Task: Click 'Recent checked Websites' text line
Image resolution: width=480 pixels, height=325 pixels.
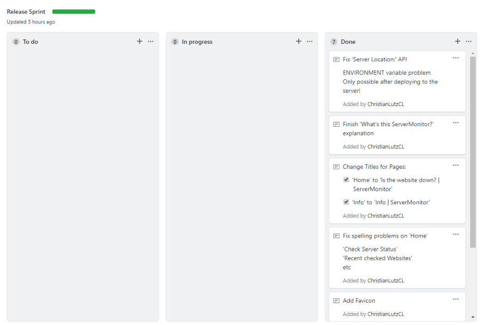Action: pos(377,258)
